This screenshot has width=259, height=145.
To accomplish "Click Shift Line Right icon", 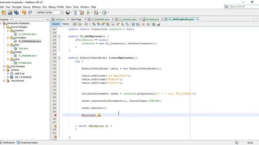I will click(x=138, y=24).
